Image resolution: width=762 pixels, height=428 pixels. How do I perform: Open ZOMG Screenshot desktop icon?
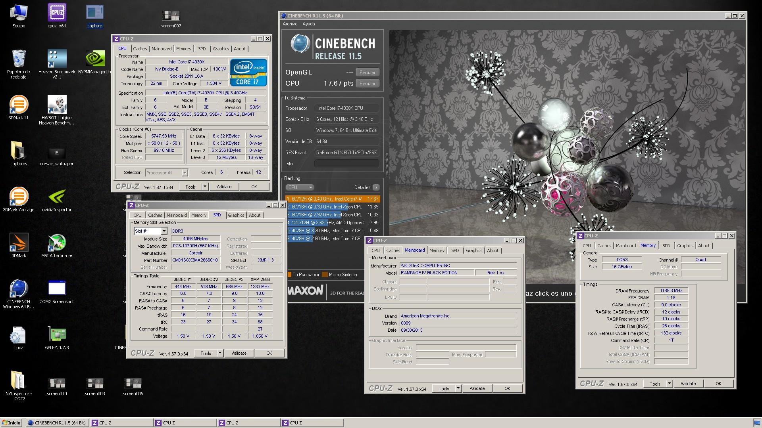(57, 292)
